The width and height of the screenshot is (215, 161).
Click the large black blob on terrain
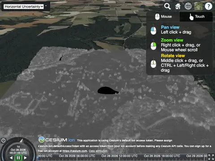coord(108,90)
